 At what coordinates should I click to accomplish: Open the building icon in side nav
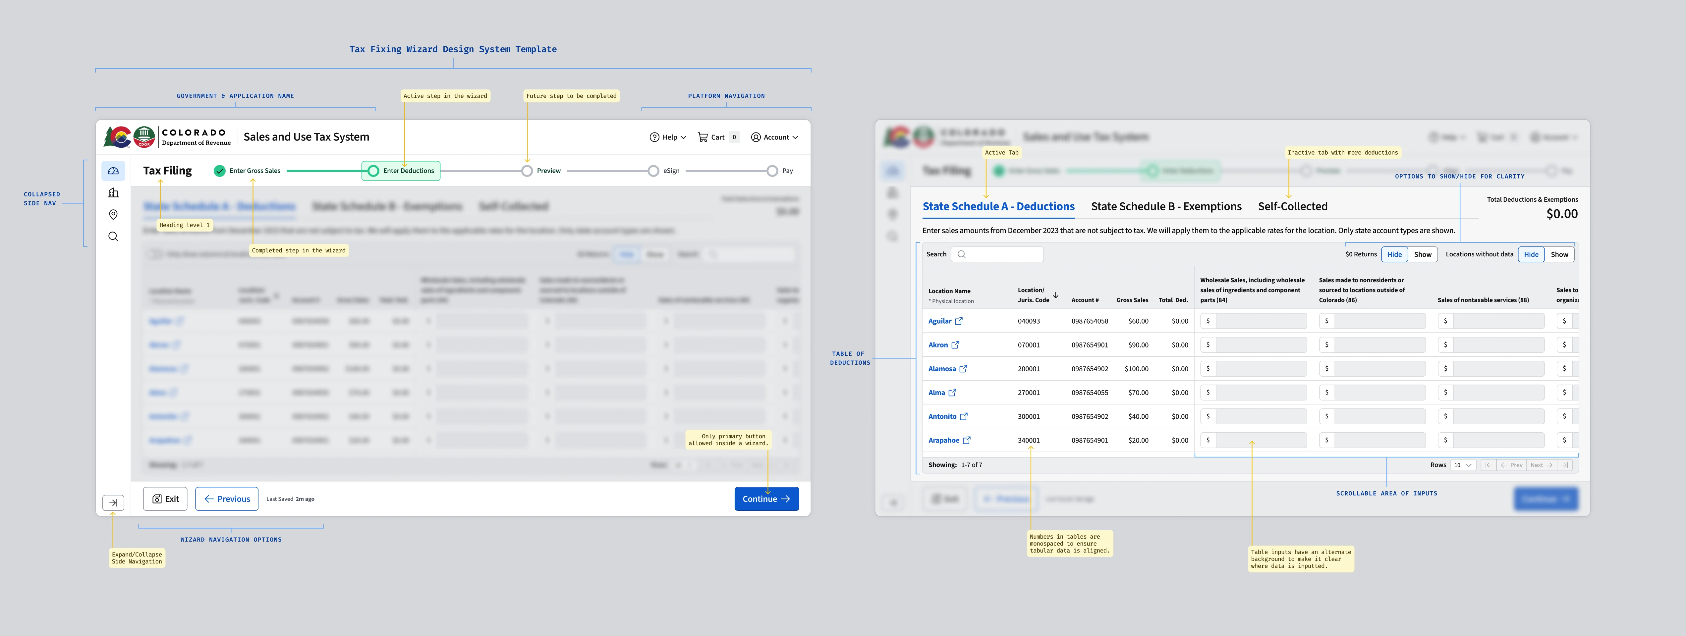113,193
